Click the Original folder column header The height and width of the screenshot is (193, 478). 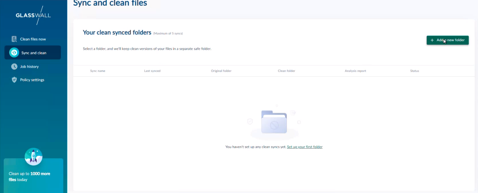tap(221, 71)
